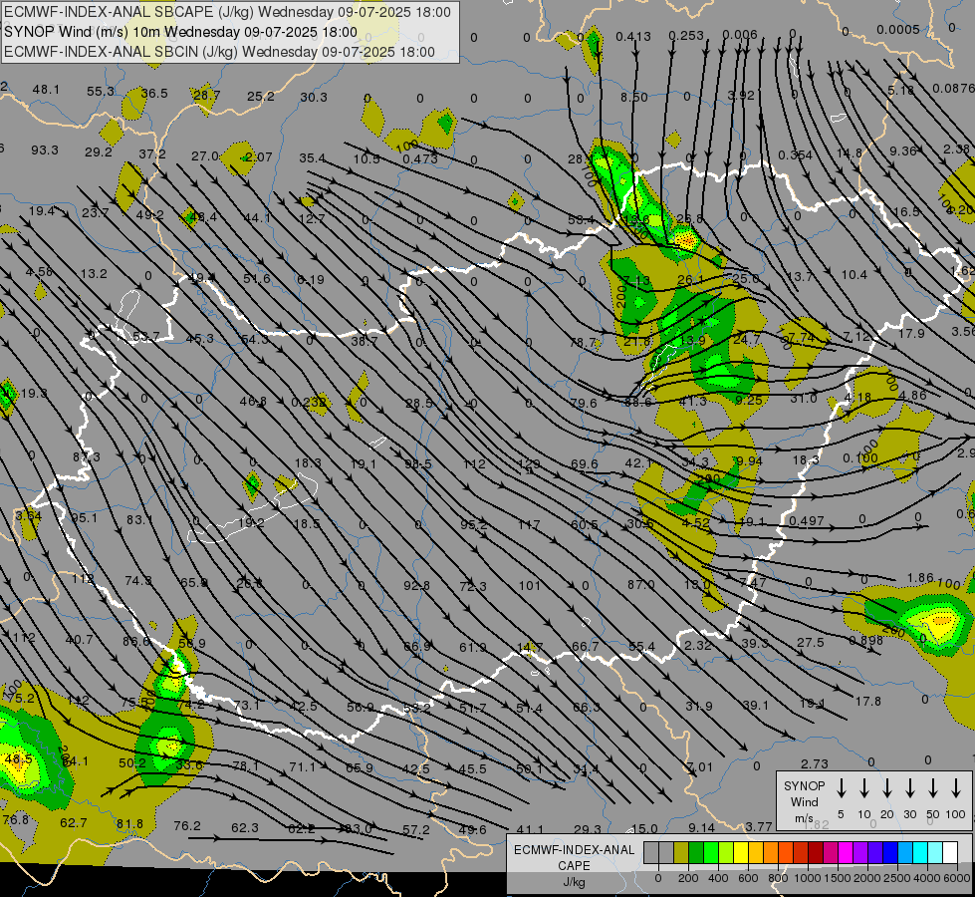Click the SBCAPE title line in header

point(228,12)
